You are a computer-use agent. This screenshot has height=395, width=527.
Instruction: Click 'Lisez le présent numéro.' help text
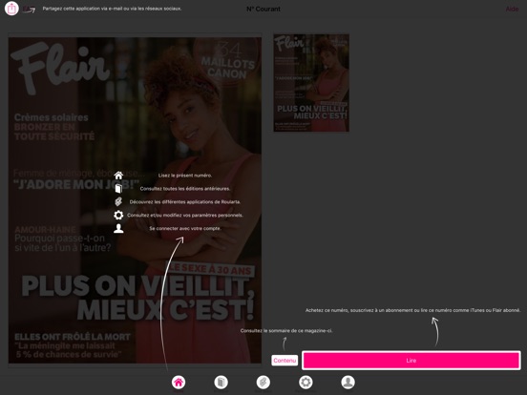(185, 176)
